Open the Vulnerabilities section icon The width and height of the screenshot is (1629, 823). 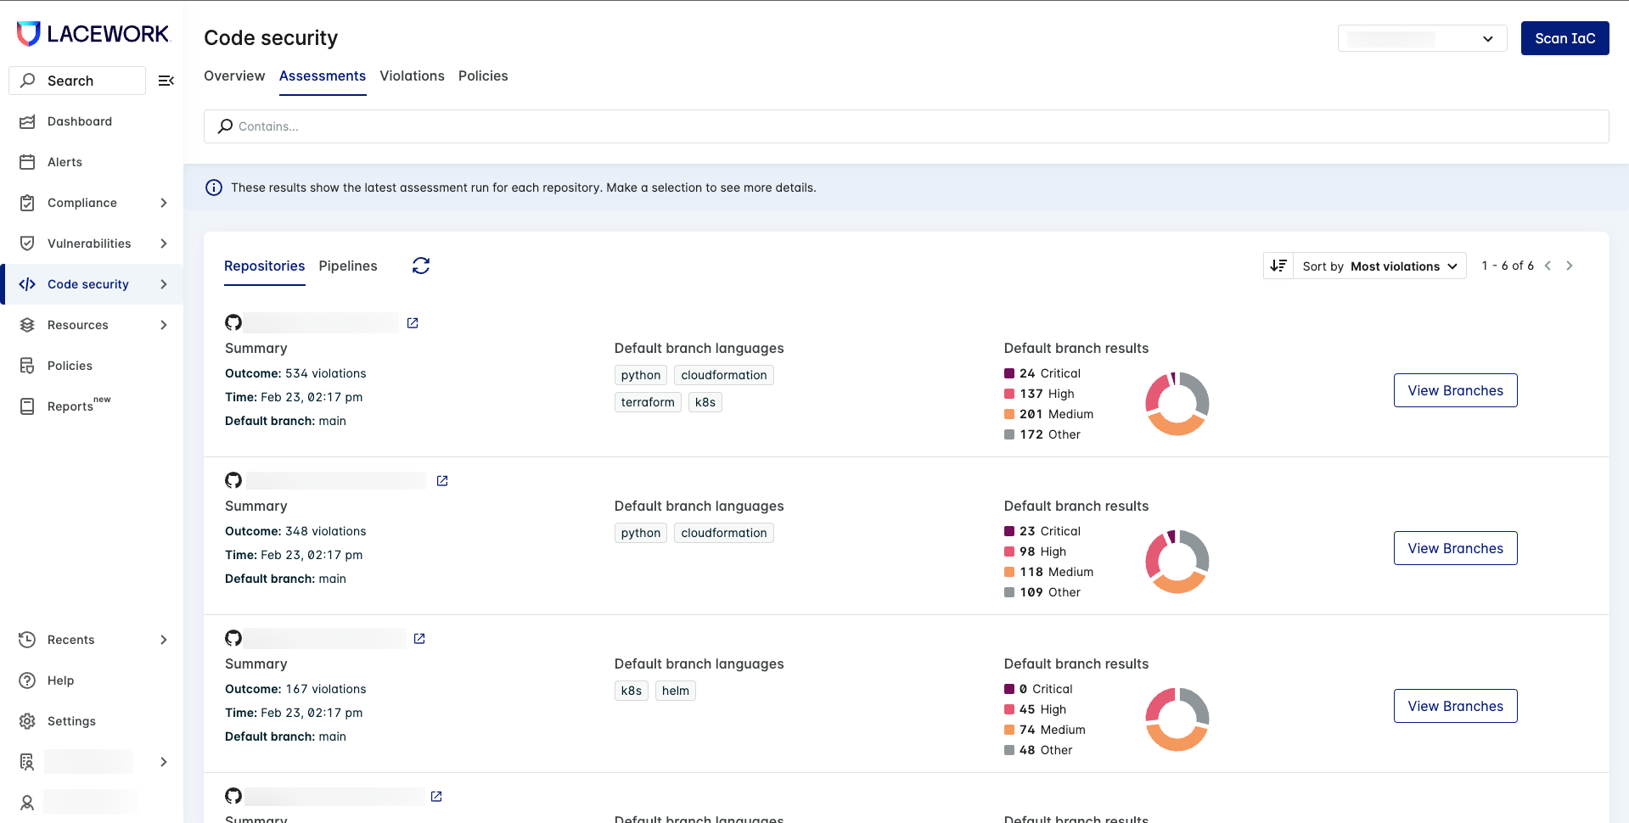click(27, 244)
